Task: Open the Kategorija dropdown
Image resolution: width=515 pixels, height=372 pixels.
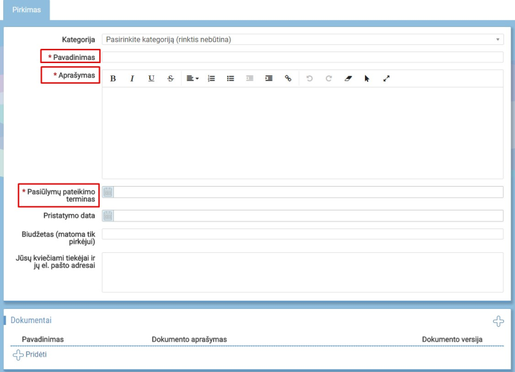Action: [x=303, y=39]
